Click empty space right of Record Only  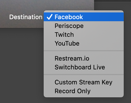107,91
